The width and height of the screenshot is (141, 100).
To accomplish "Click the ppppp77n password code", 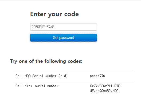I will tap(97, 76).
